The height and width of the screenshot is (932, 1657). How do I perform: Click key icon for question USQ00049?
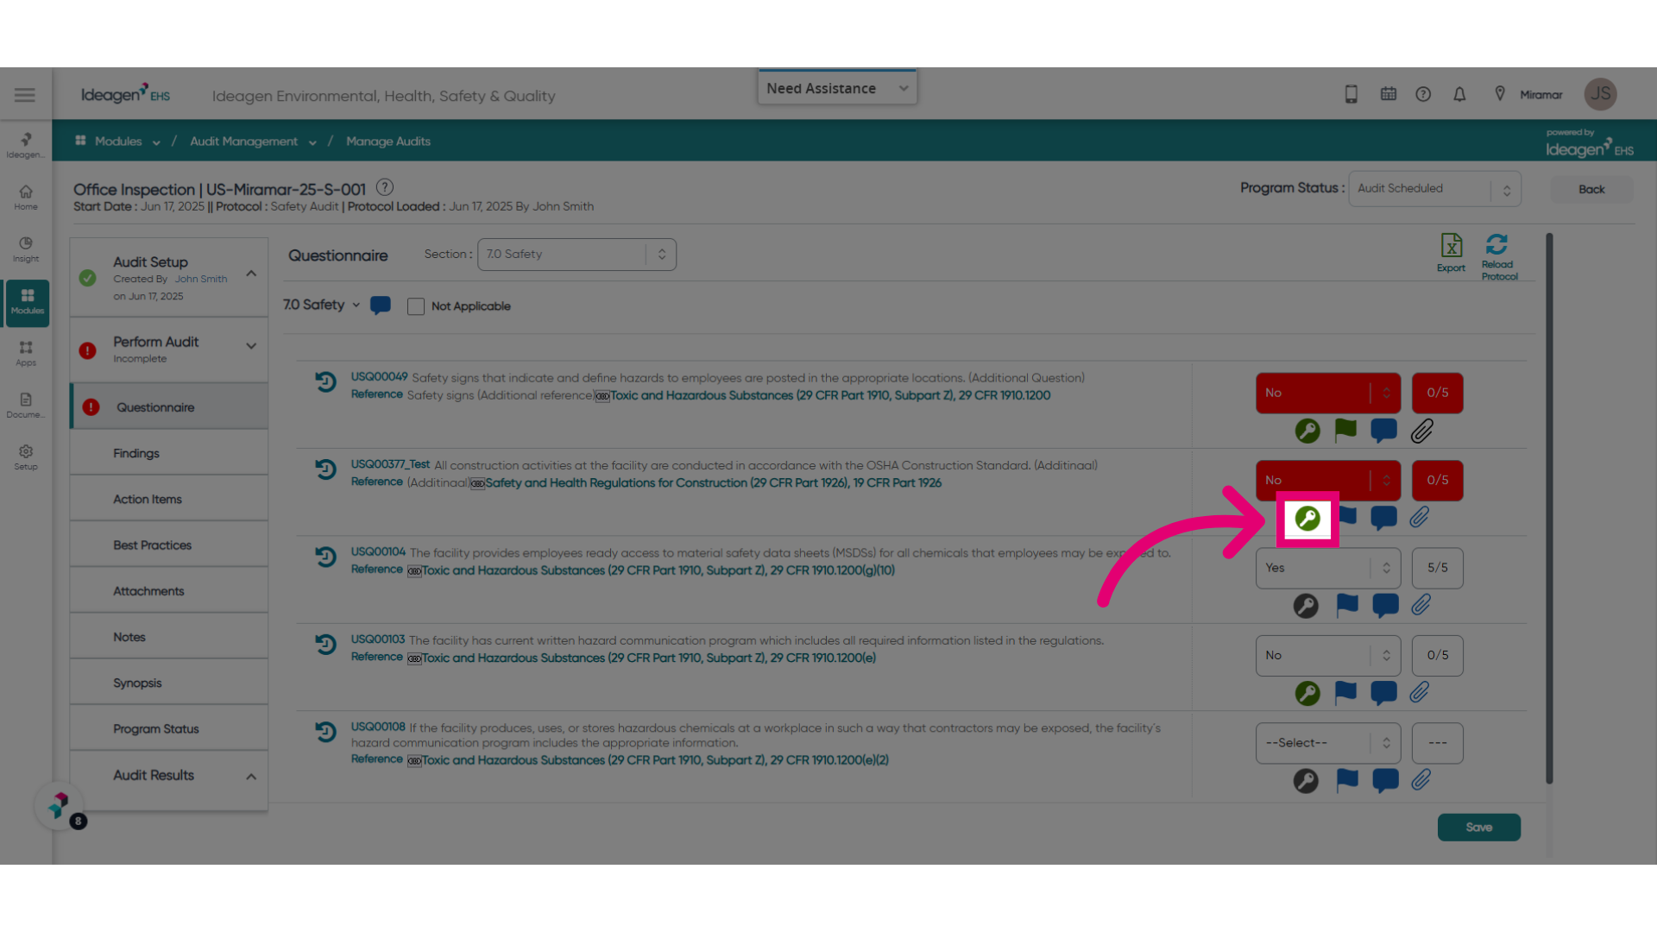tap(1307, 431)
